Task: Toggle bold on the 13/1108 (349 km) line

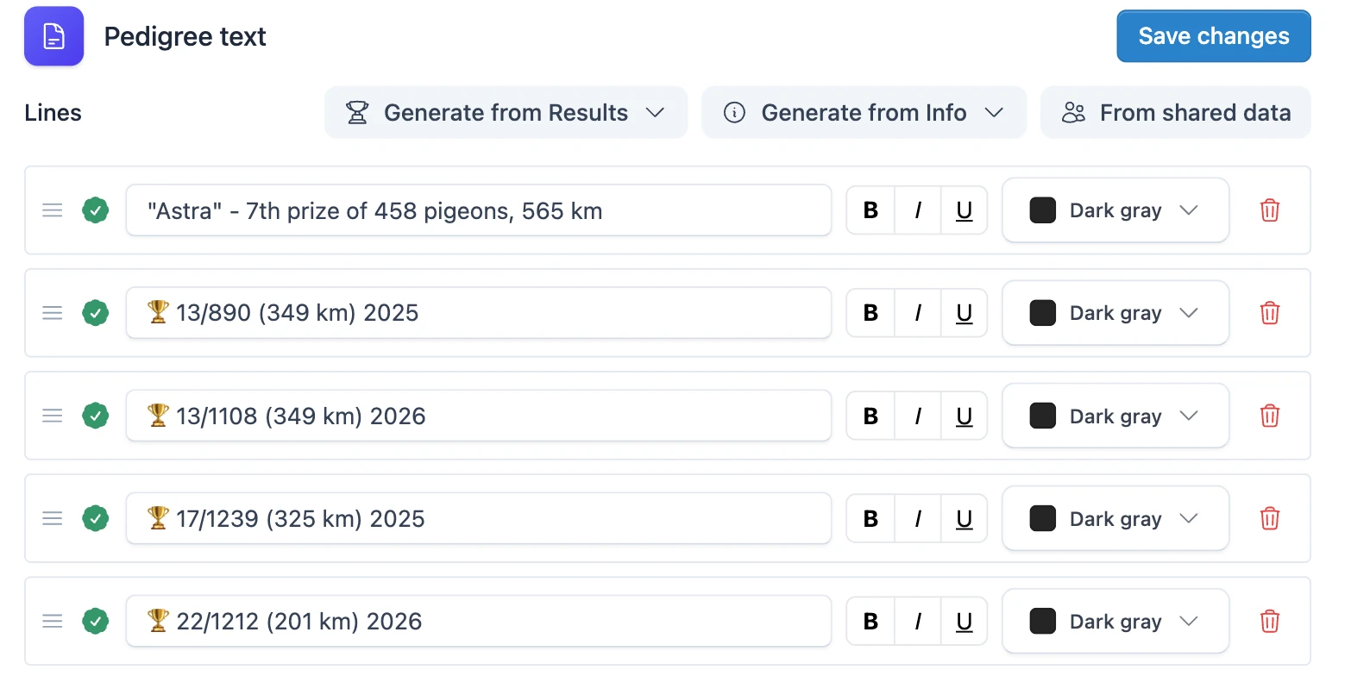Action: point(870,416)
